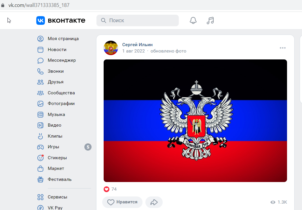302x210 pixels.
Task: Open the Clips icon in sidebar
Action: [40, 136]
